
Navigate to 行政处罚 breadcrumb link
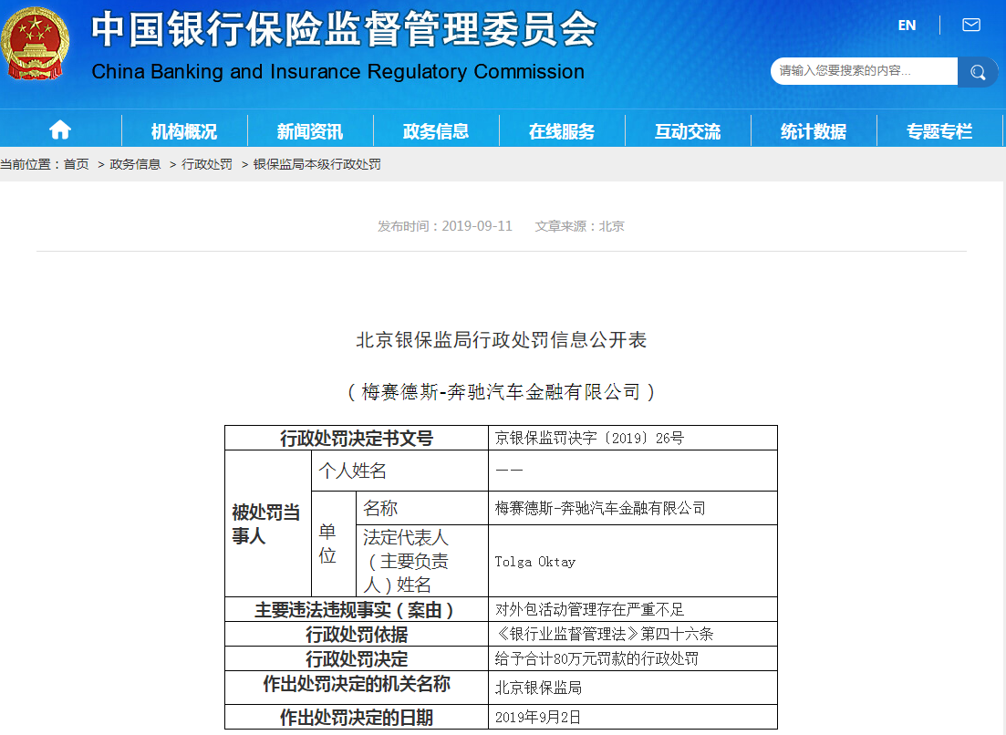[x=207, y=164]
